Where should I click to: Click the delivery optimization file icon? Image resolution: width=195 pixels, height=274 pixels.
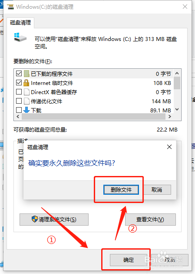click(26, 101)
